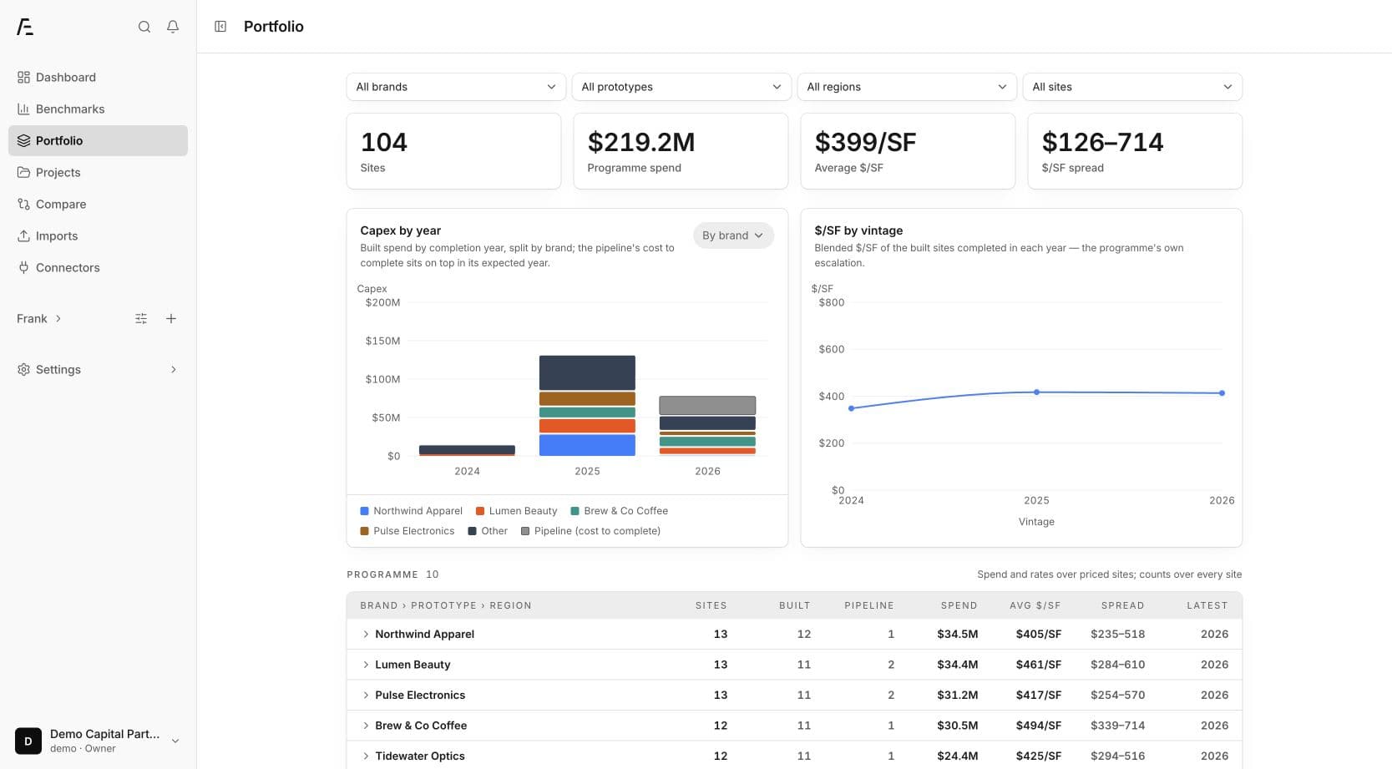Click the Imports upload icon
Image resolution: width=1392 pixels, height=769 pixels.
click(23, 236)
